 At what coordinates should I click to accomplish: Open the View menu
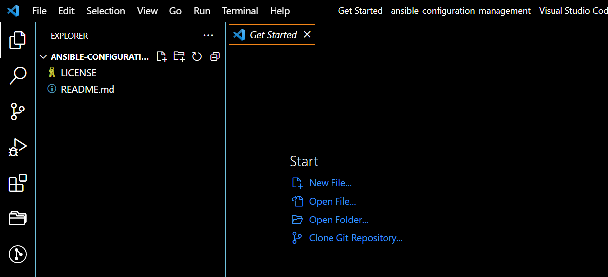pyautogui.click(x=148, y=11)
